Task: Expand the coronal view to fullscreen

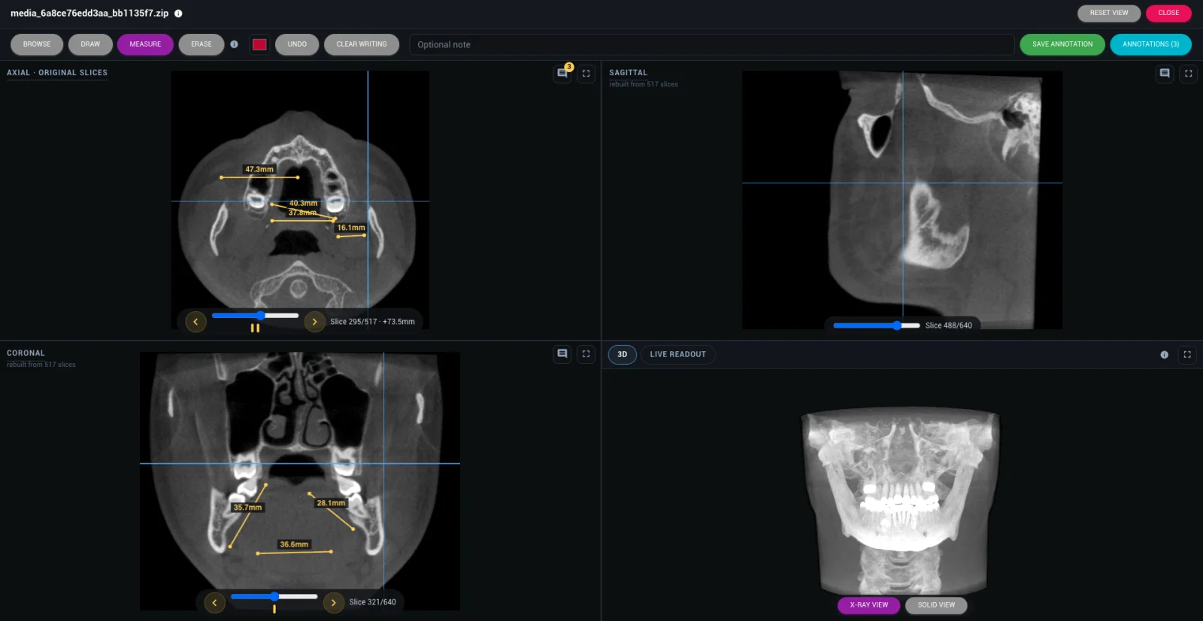Action: pyautogui.click(x=586, y=354)
